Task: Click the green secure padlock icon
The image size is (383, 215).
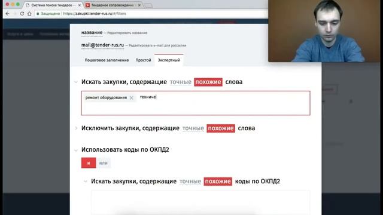Action: 38,14
